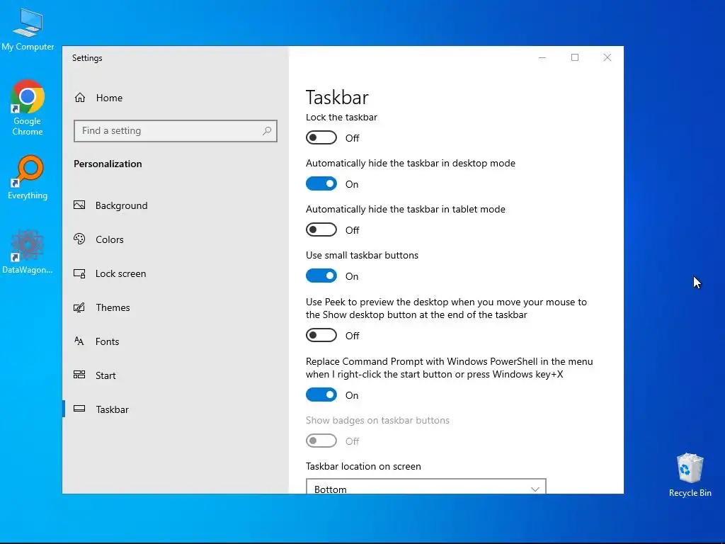Click the Home house icon
This screenshot has height=544, width=725.
[80, 98]
